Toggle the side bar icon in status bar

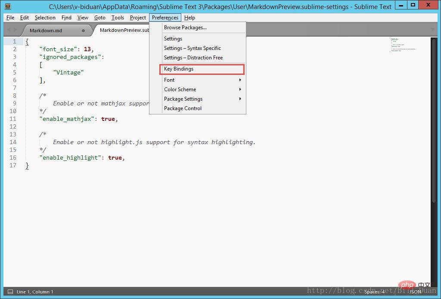click(10, 292)
